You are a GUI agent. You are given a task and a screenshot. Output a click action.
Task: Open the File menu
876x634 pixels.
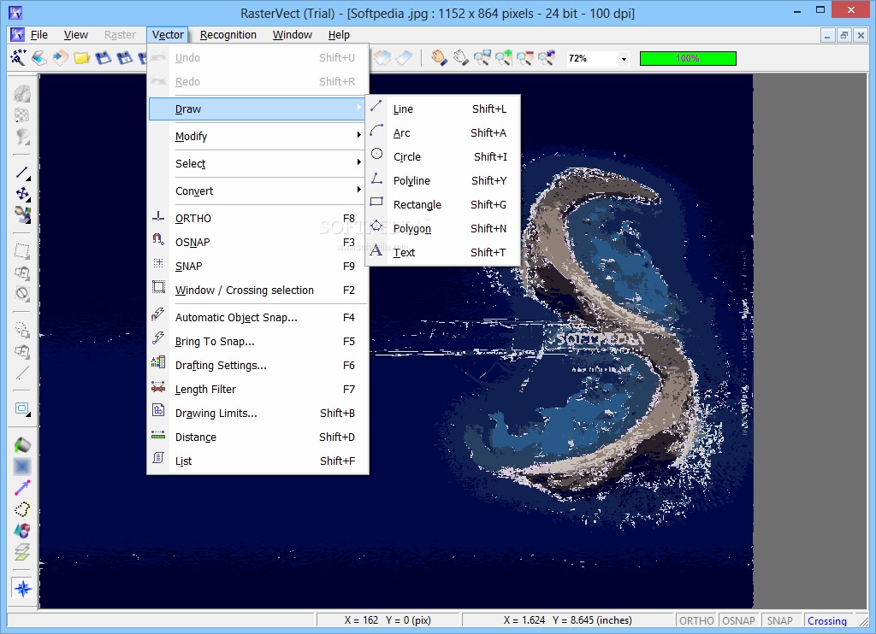click(38, 34)
